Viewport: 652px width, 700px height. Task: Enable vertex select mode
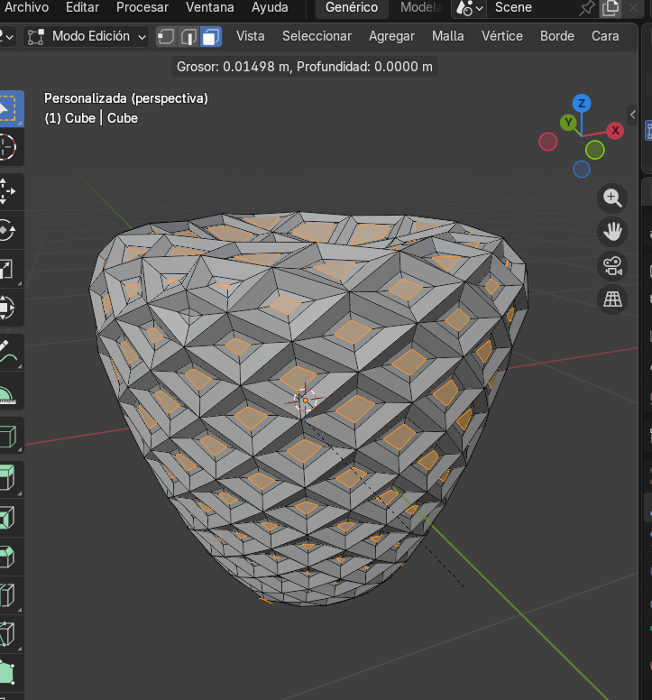167,36
